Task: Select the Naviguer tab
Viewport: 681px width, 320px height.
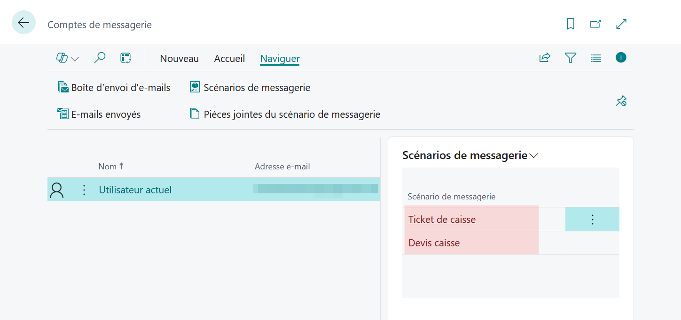Action: 280,59
